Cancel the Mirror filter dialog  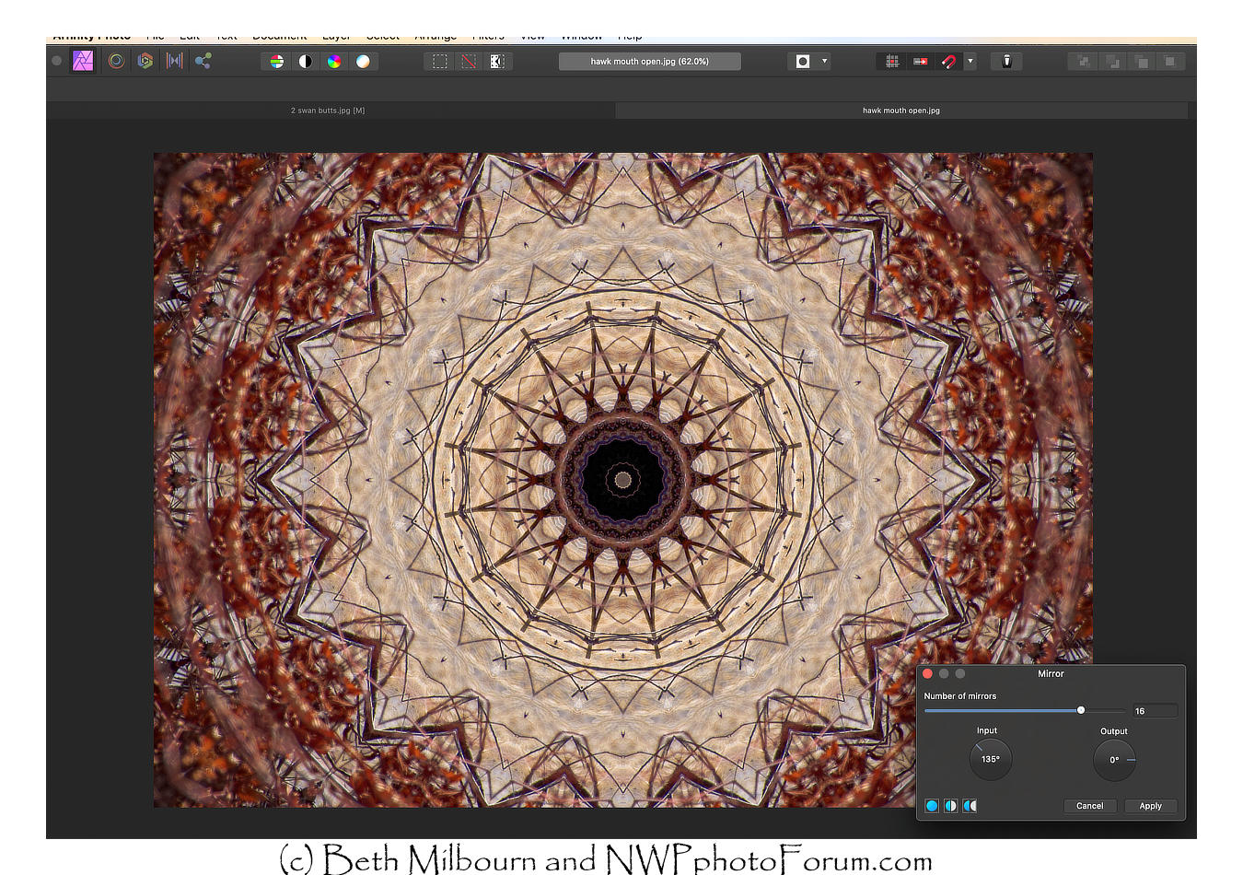(x=1089, y=806)
